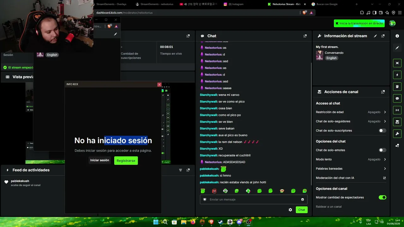Viewport: 404px width, 227px height.
Task: Open the Feed de actividades filter icon
Action: point(181,170)
